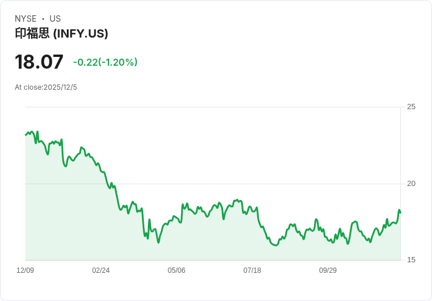The width and height of the screenshot is (432, 301).
Task: Select the 12/09 date axis label
Action: (25, 270)
